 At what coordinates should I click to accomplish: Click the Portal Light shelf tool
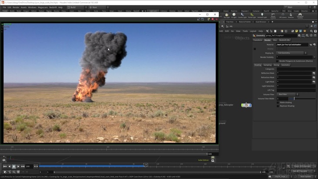pyautogui.click(x=252, y=16)
